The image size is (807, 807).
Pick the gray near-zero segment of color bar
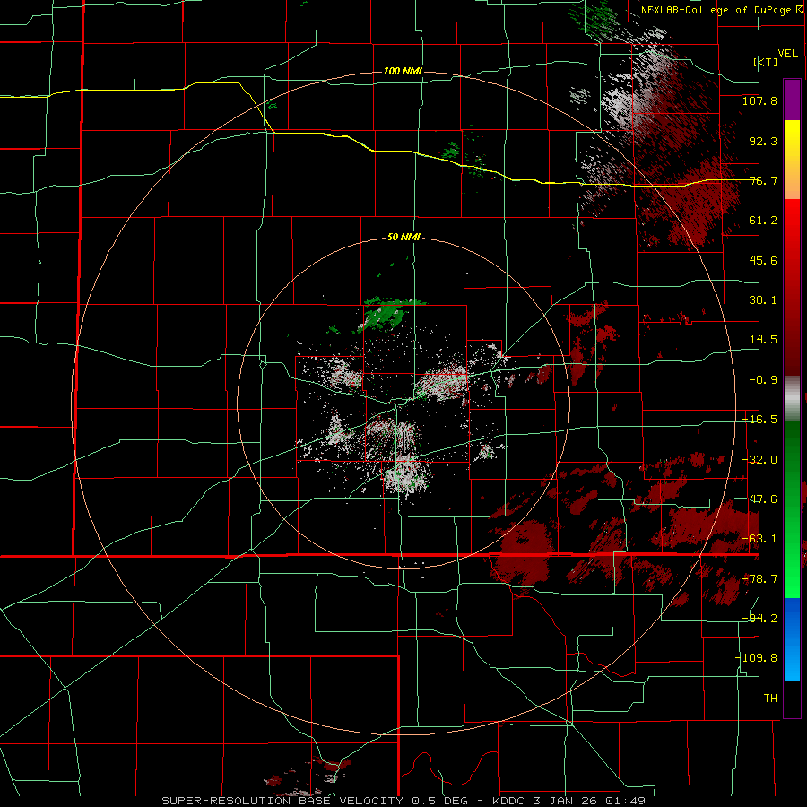792,399
